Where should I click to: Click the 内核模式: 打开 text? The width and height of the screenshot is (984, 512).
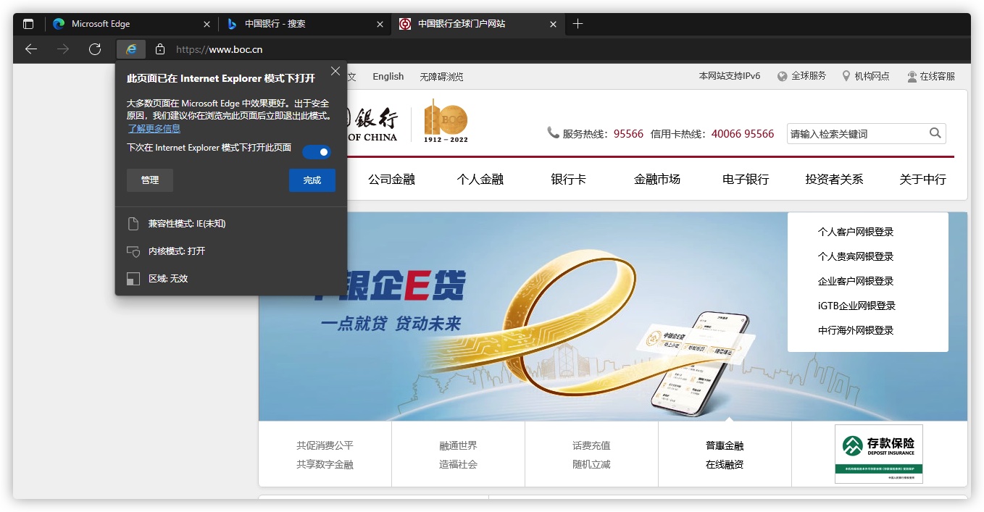(177, 251)
